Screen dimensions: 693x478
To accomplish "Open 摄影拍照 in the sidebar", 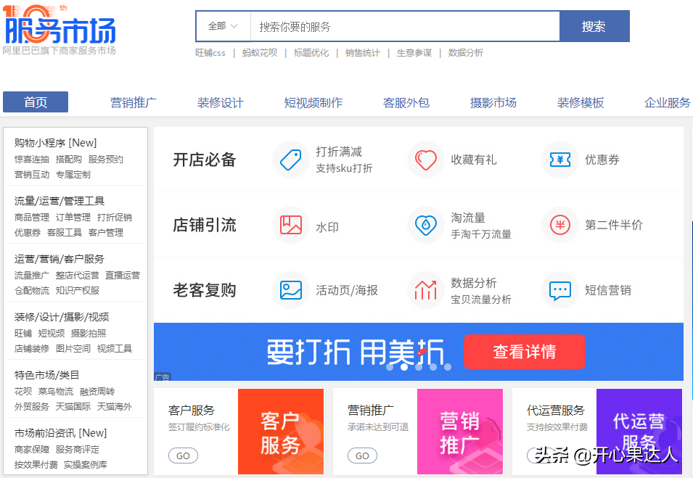I will (x=89, y=333).
